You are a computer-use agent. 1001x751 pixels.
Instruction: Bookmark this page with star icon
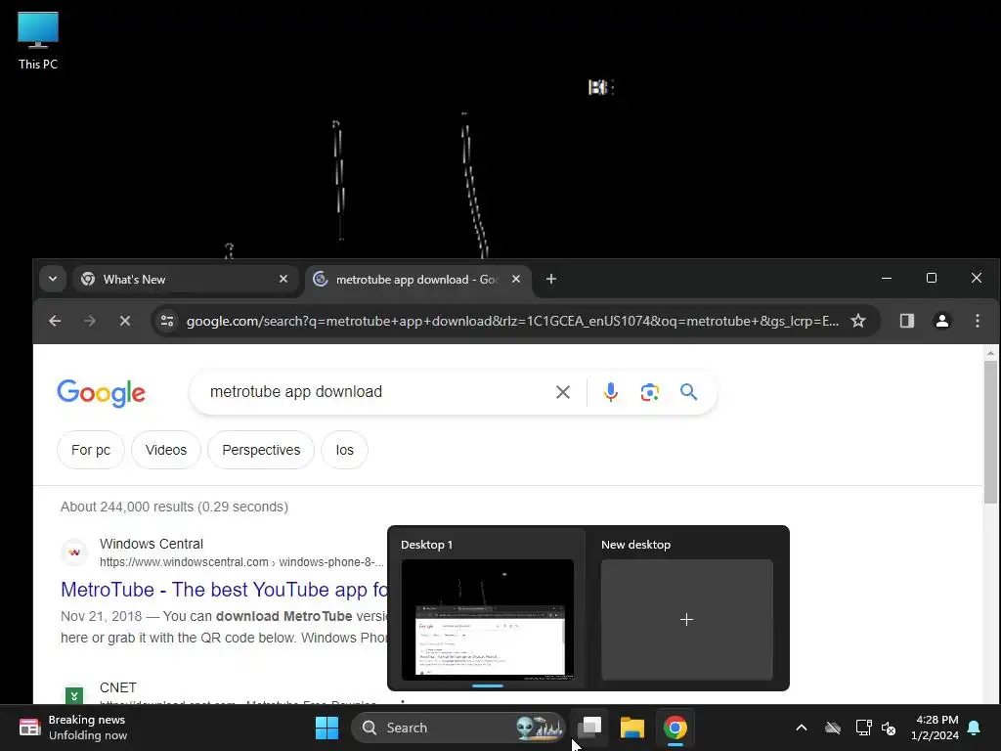tap(858, 321)
